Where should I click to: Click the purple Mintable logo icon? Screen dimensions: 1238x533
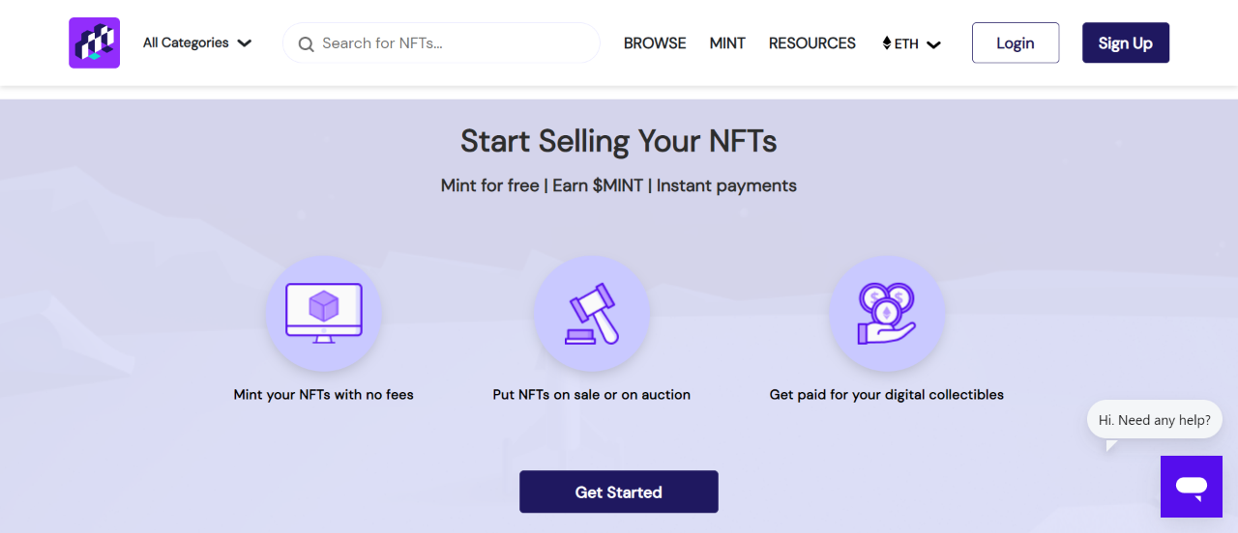pyautogui.click(x=94, y=42)
